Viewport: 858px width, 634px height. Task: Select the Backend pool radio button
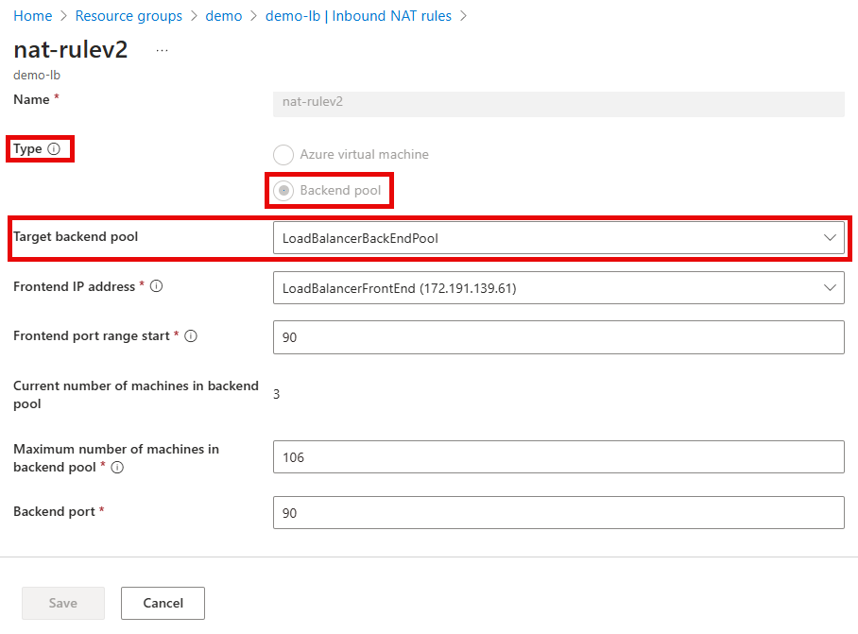[x=283, y=190]
